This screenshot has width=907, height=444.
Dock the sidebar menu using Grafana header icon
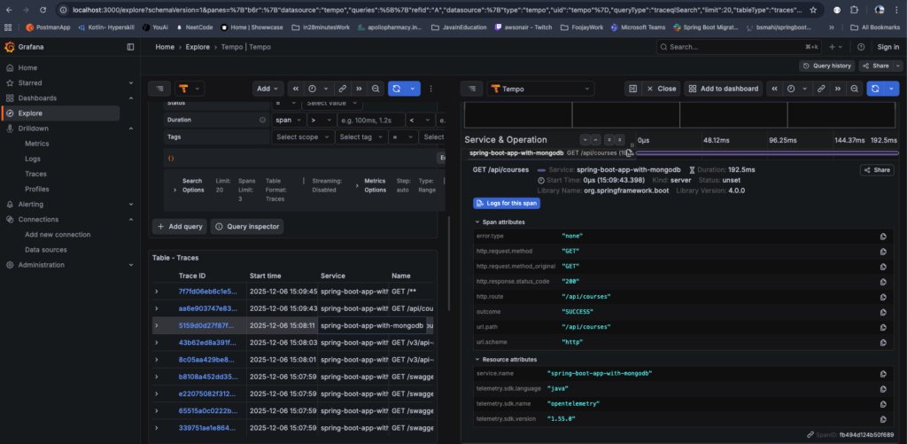coord(131,46)
